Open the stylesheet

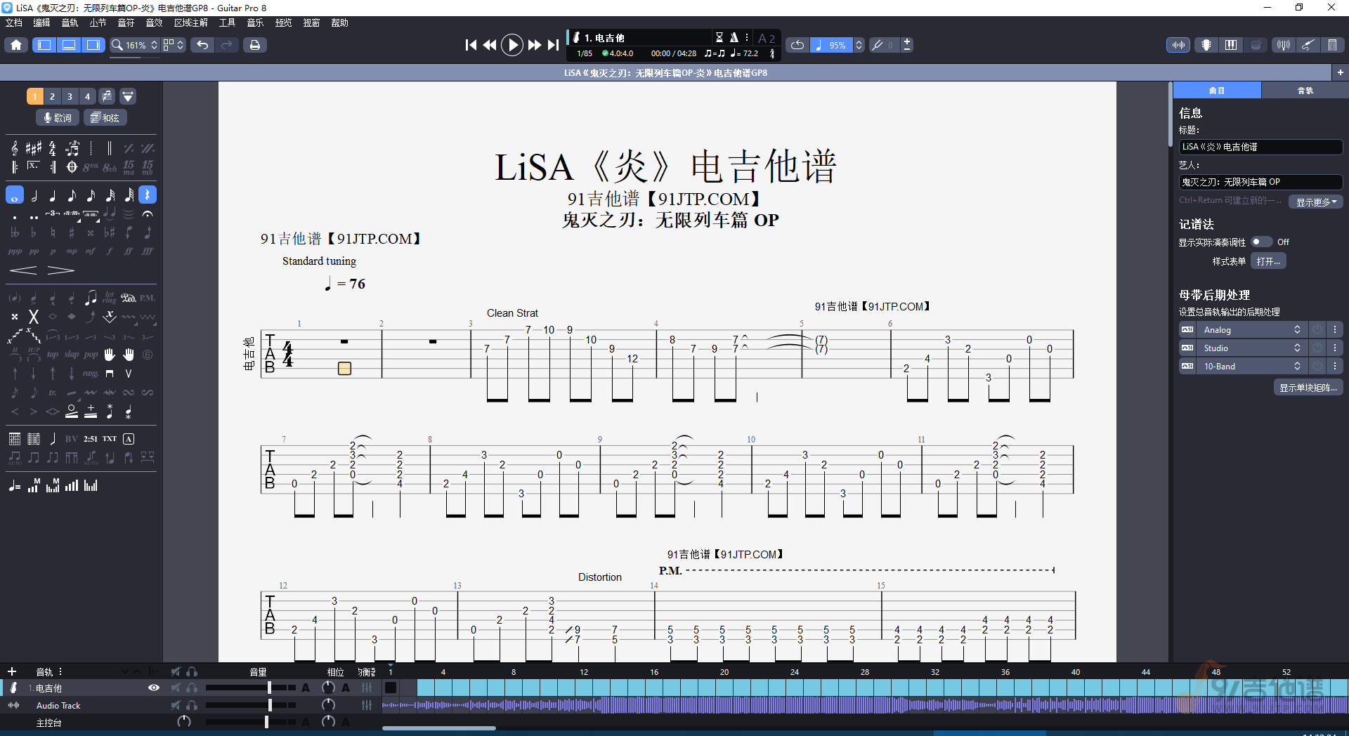click(x=1268, y=261)
